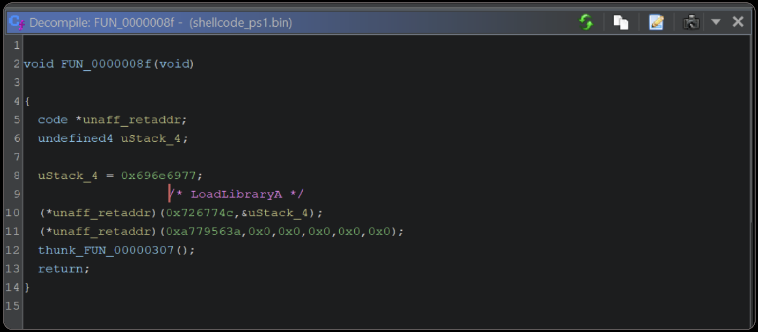Click the Decompile window C icon

tap(17, 22)
